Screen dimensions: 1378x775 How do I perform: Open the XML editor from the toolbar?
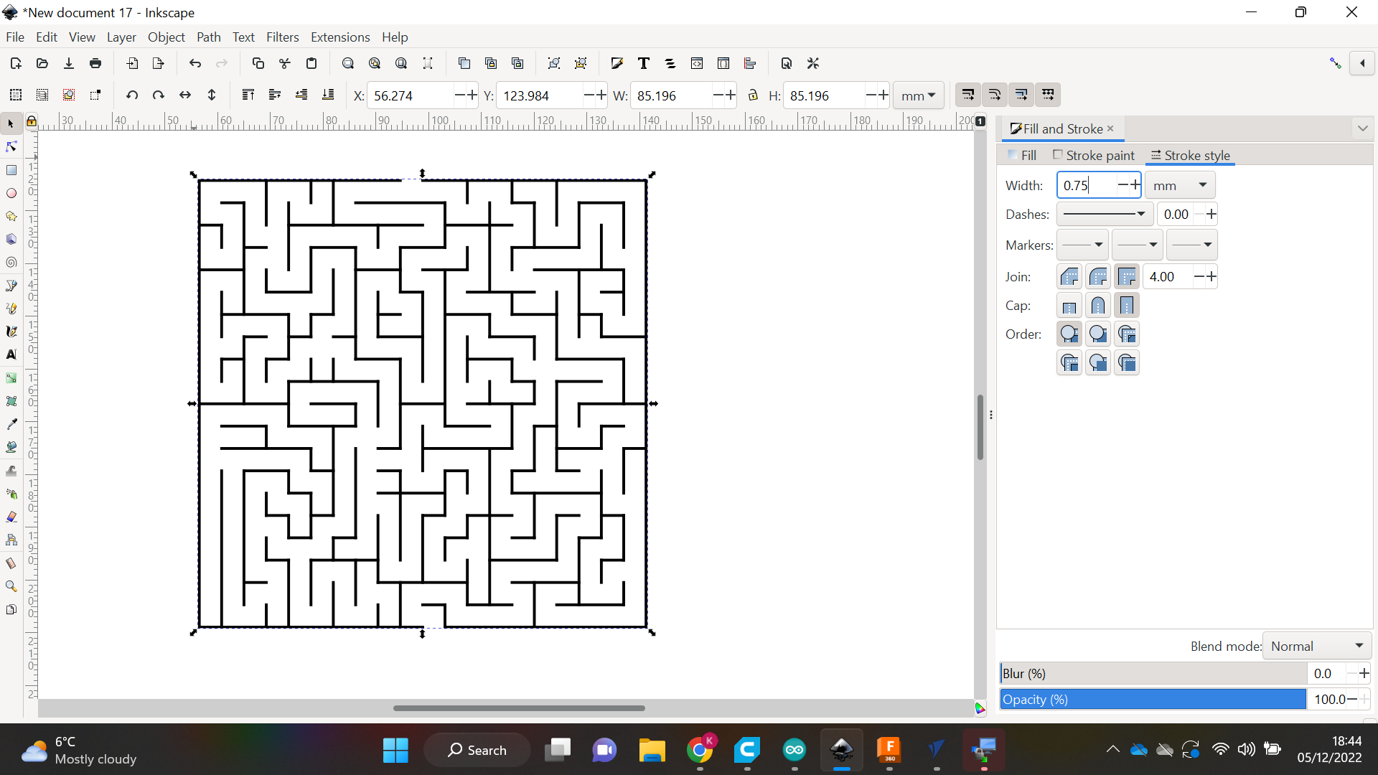[x=697, y=63]
